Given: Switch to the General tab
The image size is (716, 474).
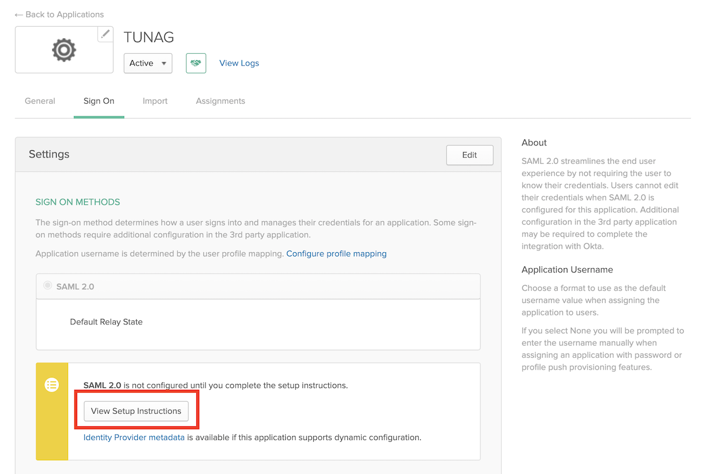Looking at the screenshot, I should tap(40, 101).
